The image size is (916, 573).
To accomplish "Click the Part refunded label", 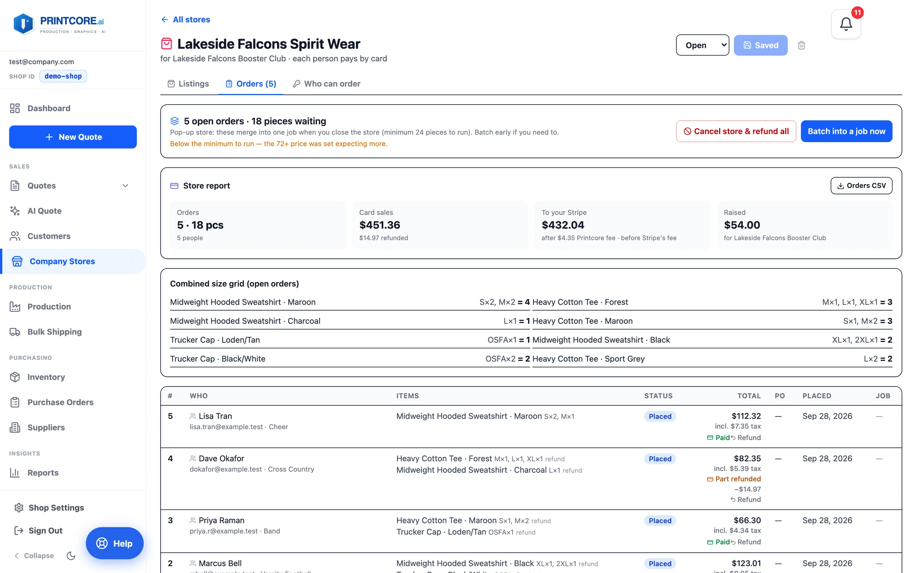I will [x=738, y=479].
